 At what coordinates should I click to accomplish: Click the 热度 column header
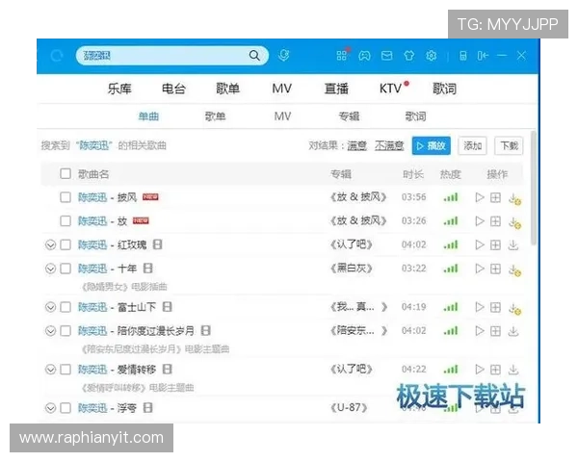click(451, 174)
